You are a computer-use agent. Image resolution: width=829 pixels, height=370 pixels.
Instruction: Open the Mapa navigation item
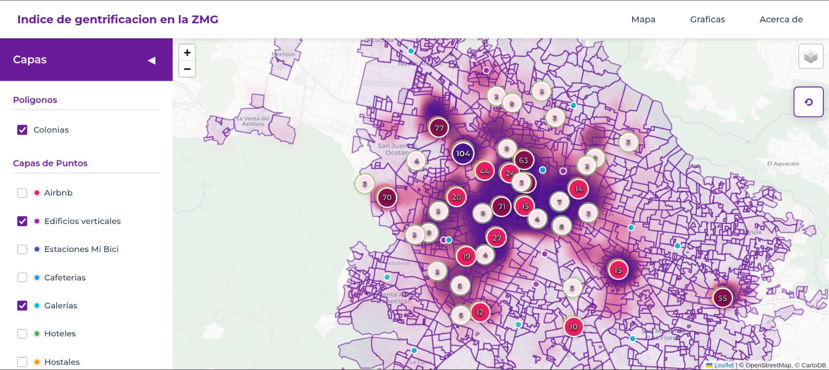pyautogui.click(x=643, y=19)
